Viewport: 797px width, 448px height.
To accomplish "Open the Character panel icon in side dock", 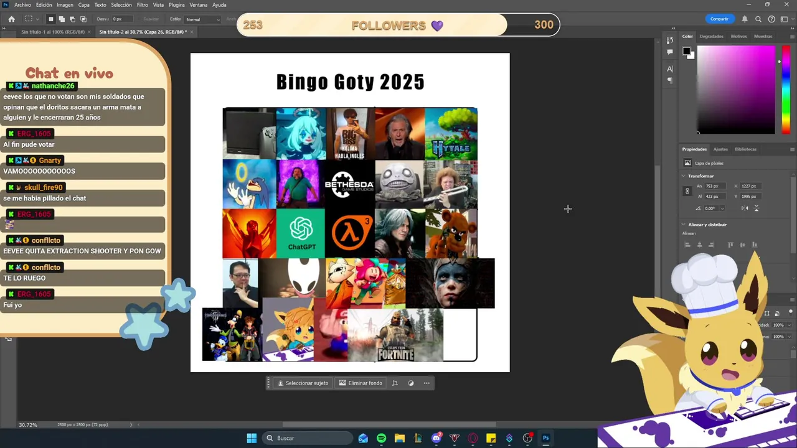I will pos(670,68).
